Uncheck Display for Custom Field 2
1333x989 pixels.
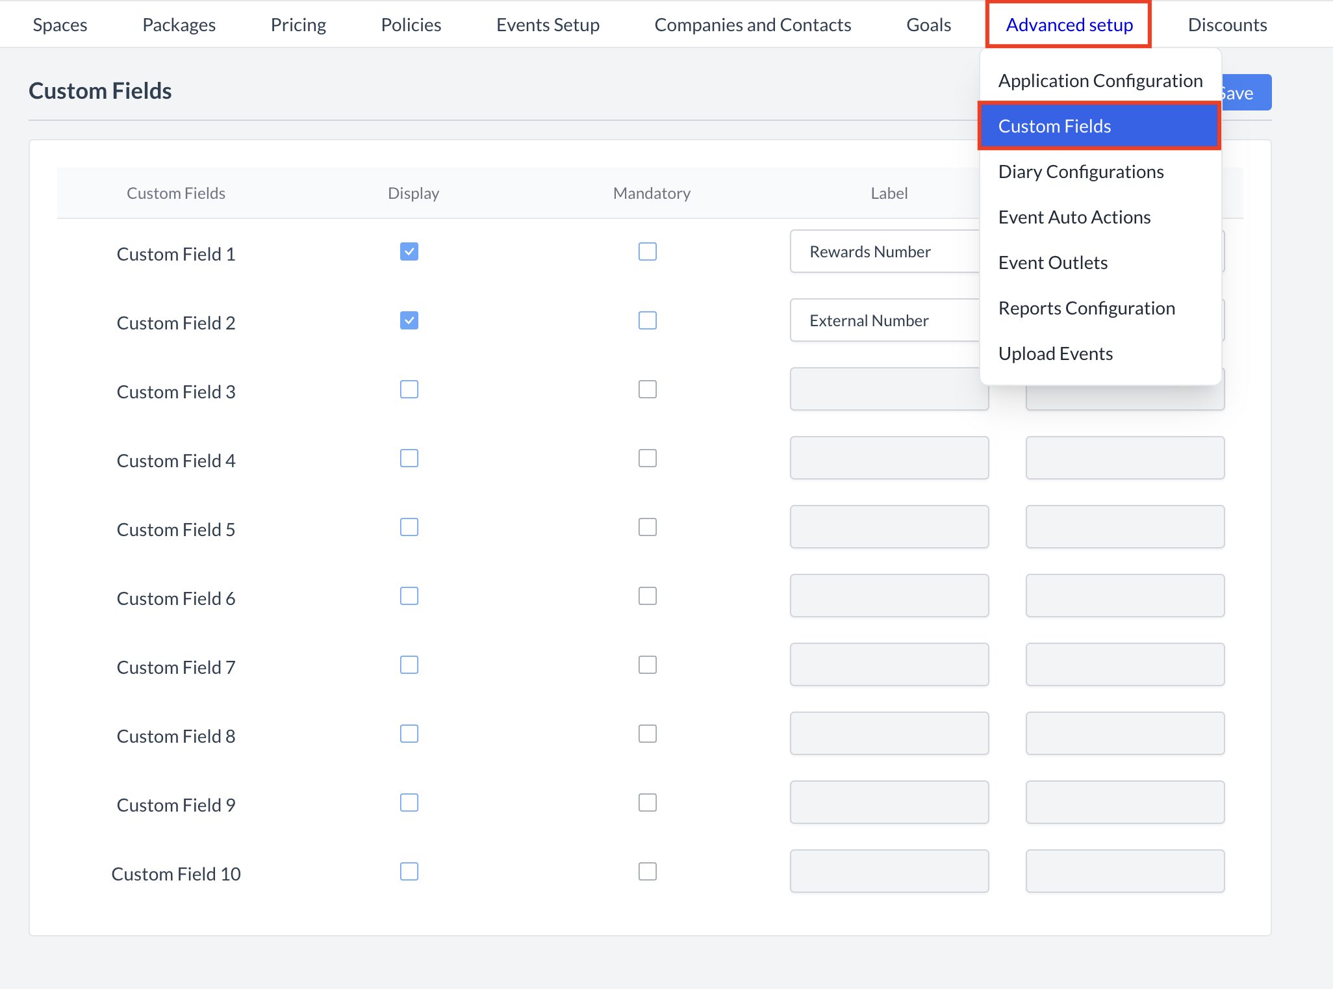[x=409, y=320]
